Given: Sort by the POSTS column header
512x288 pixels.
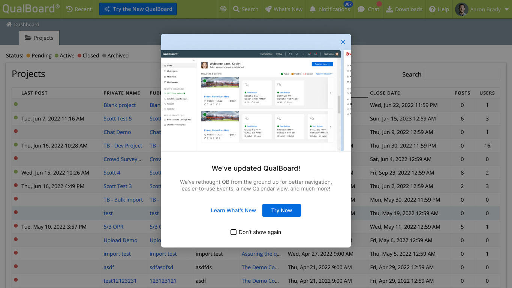Looking at the screenshot, I should [x=462, y=93].
